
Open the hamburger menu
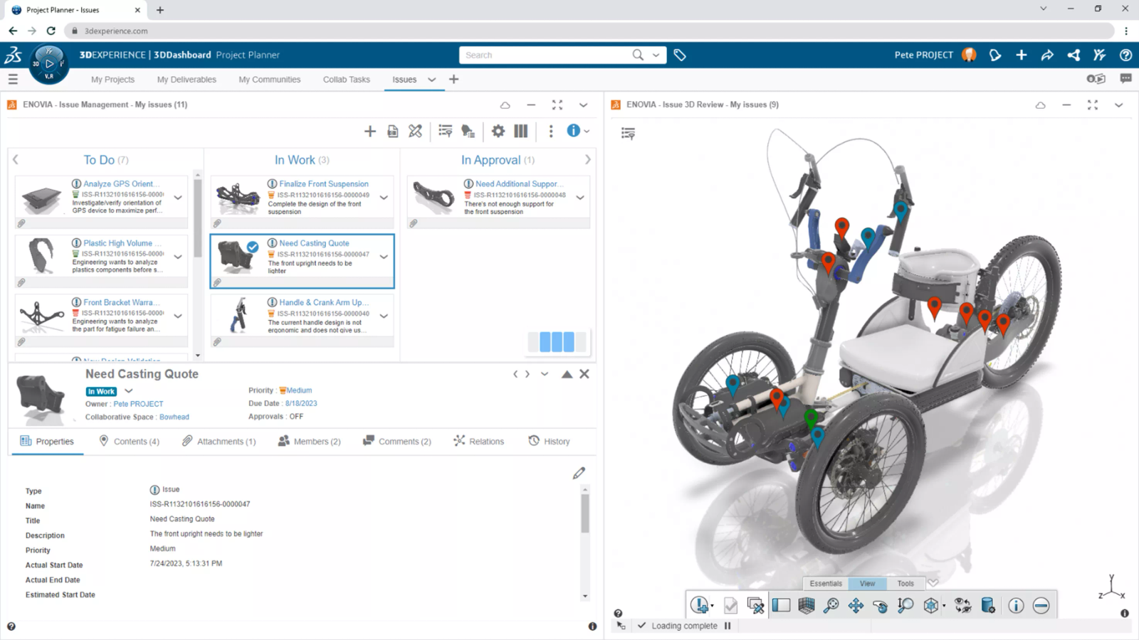pos(13,79)
